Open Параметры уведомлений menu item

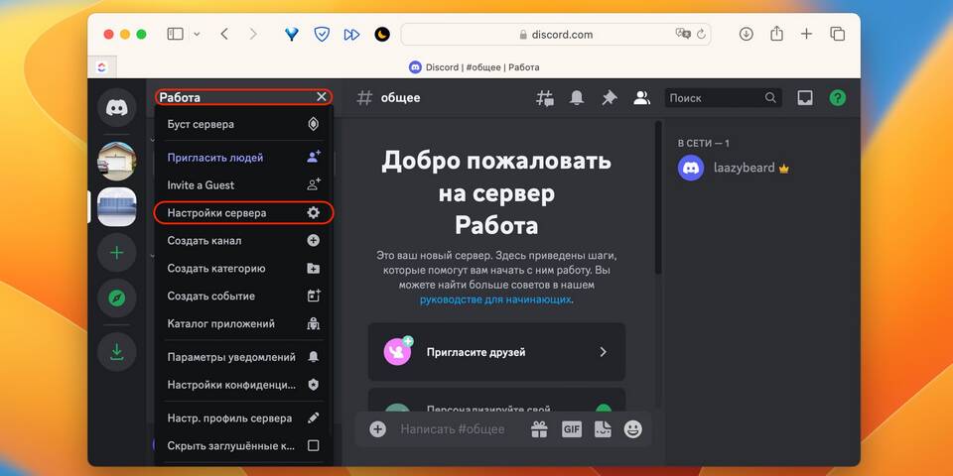(x=244, y=357)
